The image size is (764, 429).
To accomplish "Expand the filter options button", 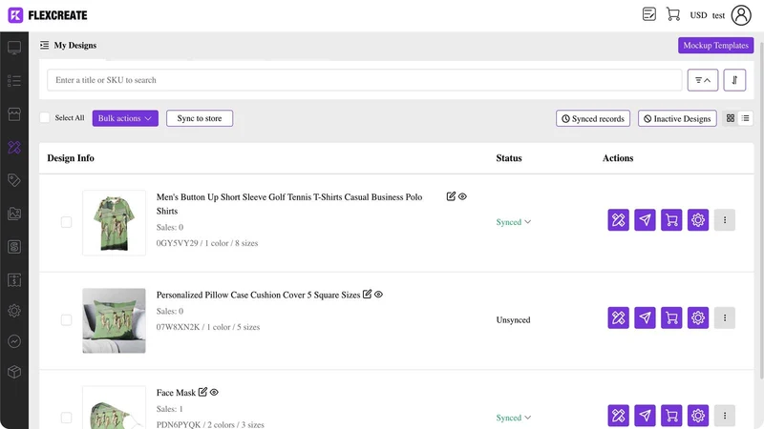I will (x=703, y=80).
